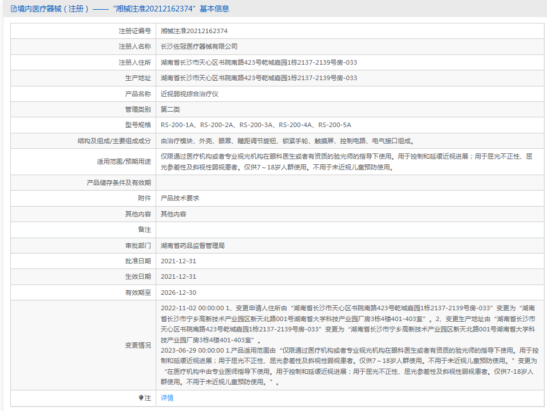Click the 生效日期 value 2021-12-31
The image size is (547, 411).
pos(179,276)
